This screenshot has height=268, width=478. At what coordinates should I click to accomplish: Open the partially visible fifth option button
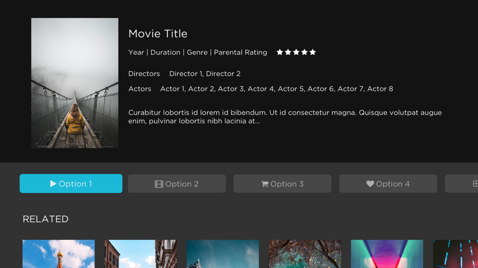(462, 183)
